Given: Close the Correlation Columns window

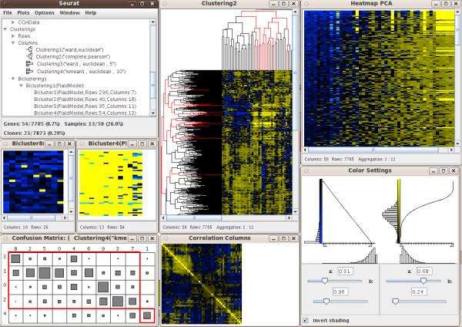Looking at the screenshot, I should pos(294,238).
